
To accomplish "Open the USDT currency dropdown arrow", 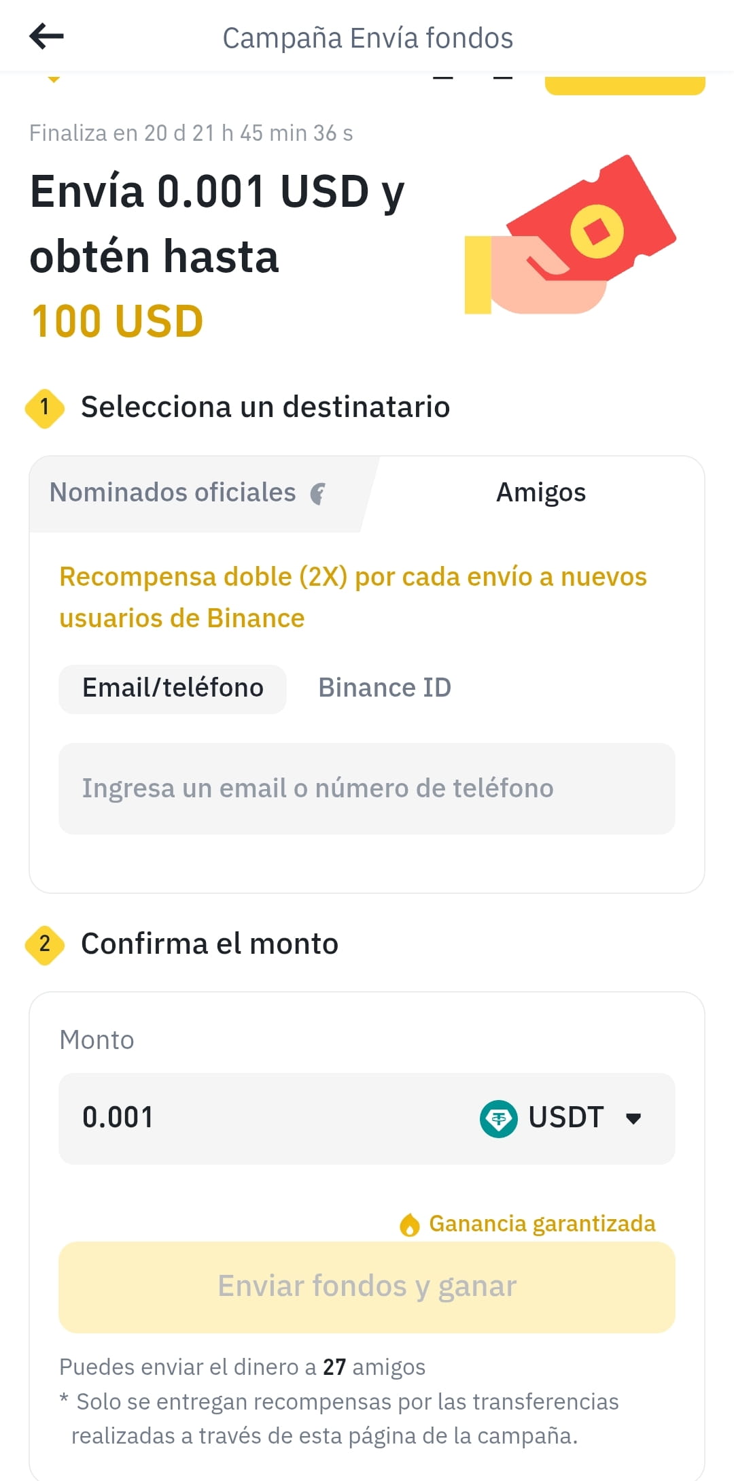I will coord(633,1119).
